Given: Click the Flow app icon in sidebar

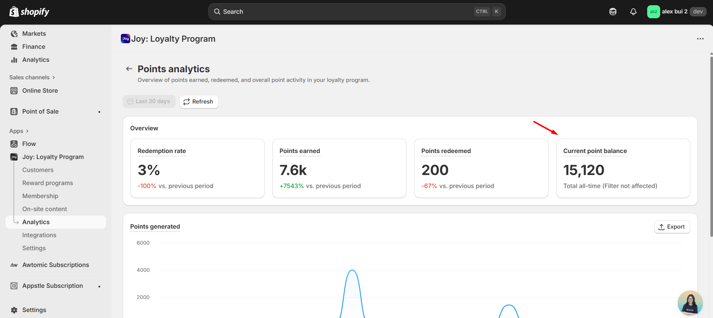Looking at the screenshot, I should [x=14, y=144].
